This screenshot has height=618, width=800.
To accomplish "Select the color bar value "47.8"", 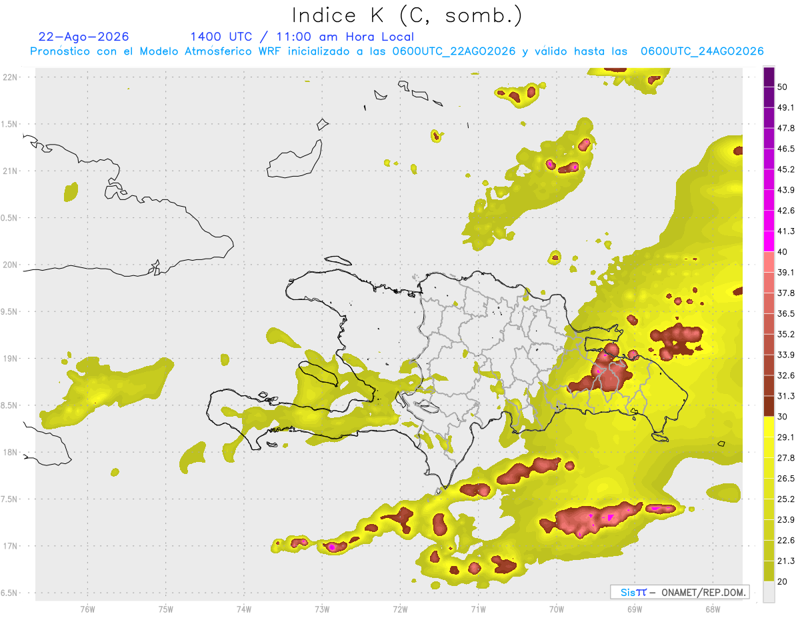I will click(x=787, y=128).
